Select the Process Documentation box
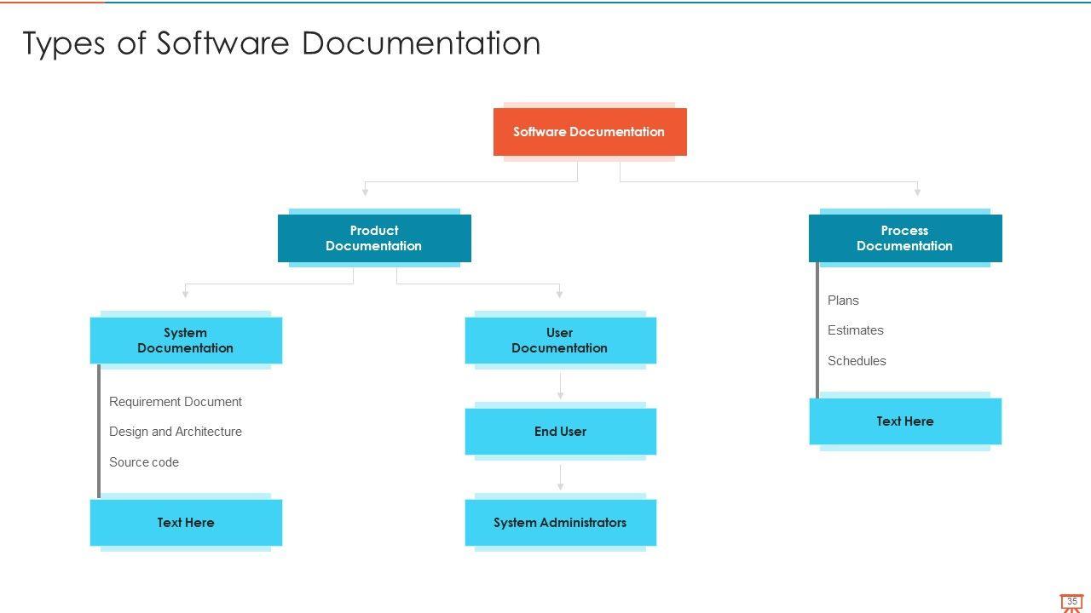The image size is (1091, 613). (x=904, y=238)
